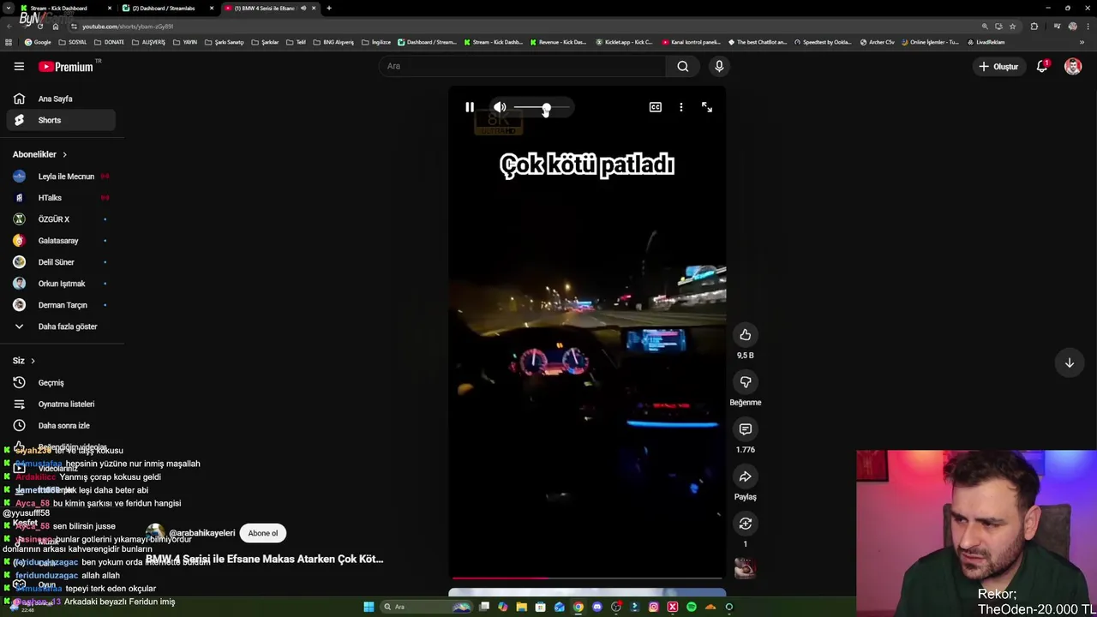Open the comments showing 1.776

point(746,429)
